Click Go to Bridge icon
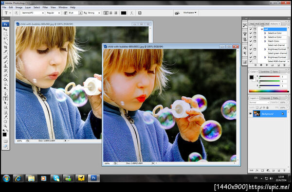Screen dimensions: 292x192 (177, 13)
